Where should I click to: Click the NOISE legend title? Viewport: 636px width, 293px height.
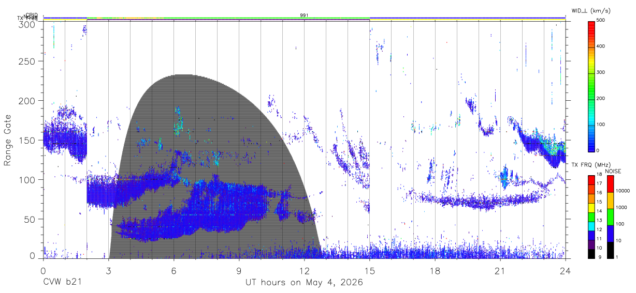(x=612, y=171)
